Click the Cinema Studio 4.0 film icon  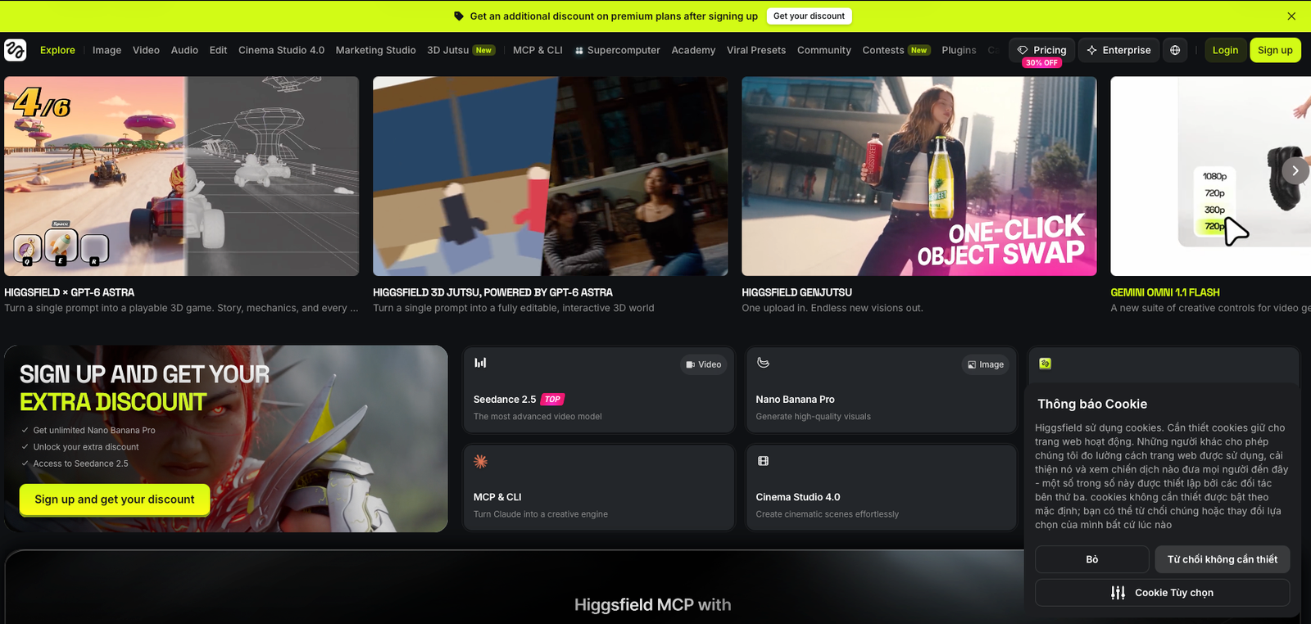[763, 461]
